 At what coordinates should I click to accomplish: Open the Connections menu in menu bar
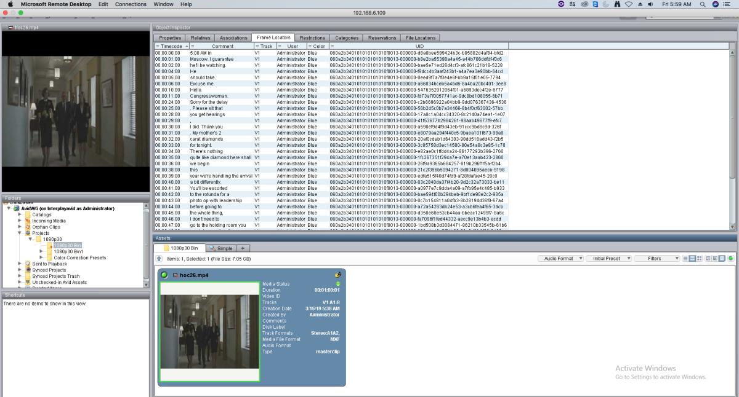click(131, 4)
